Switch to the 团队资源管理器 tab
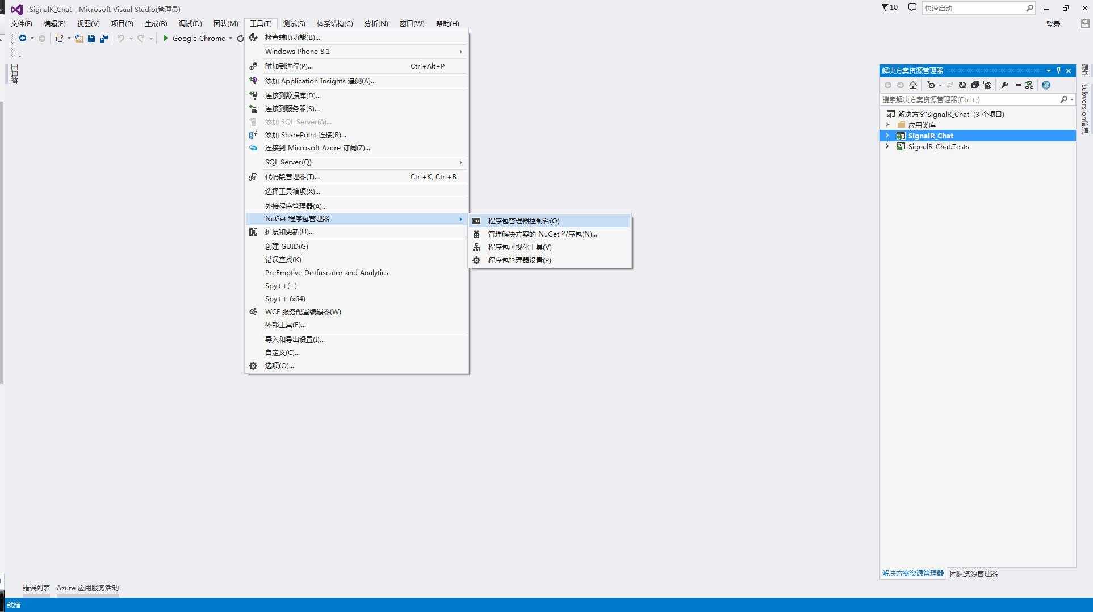1093x612 pixels. click(973, 573)
